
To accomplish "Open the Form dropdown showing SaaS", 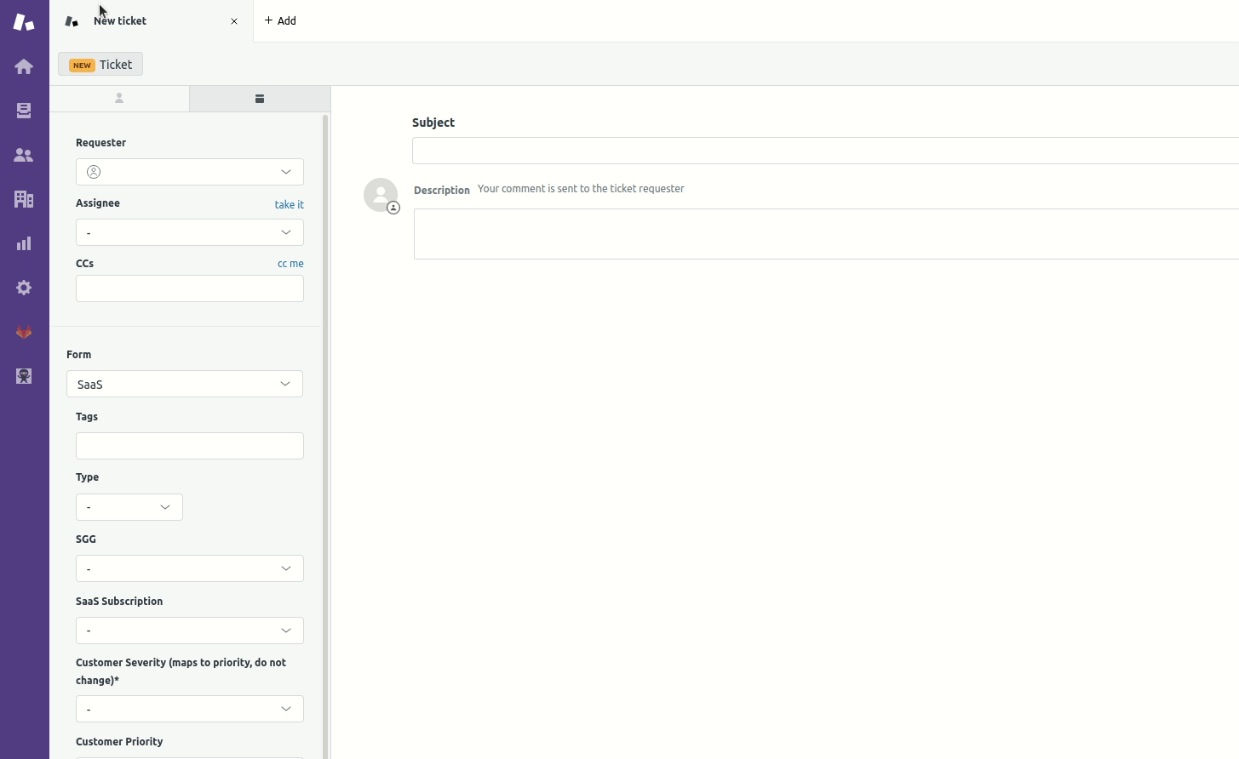I will [185, 384].
